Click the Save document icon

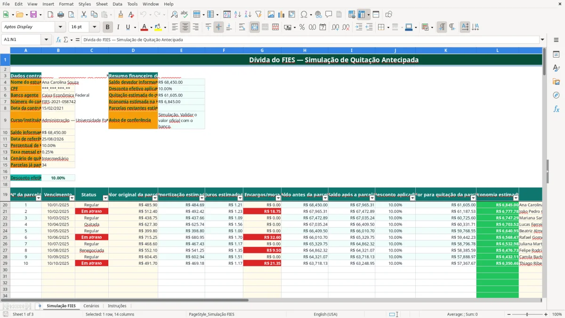[33, 15]
